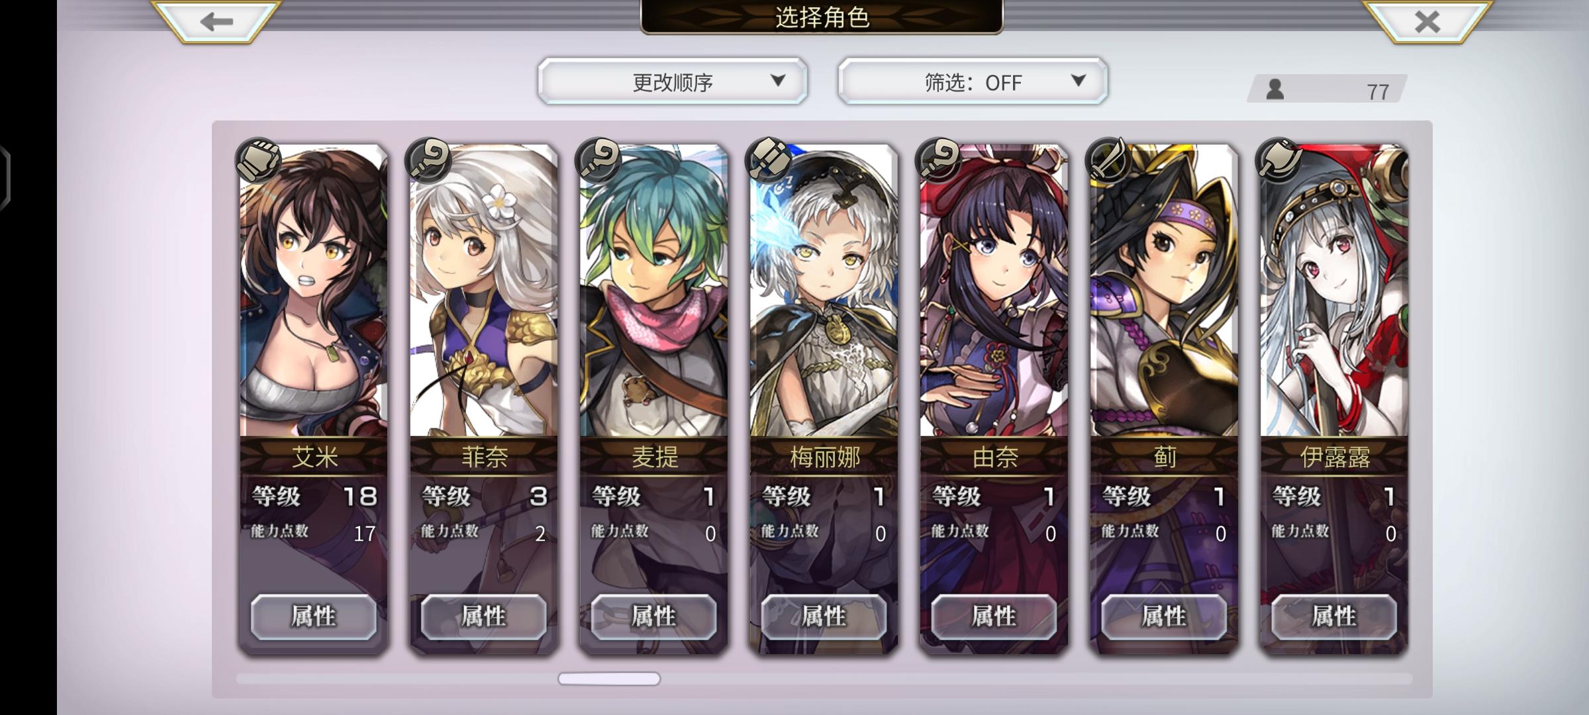Image resolution: width=1589 pixels, height=715 pixels.
Task: Open 属性 for 梅丽娜
Action: (824, 616)
